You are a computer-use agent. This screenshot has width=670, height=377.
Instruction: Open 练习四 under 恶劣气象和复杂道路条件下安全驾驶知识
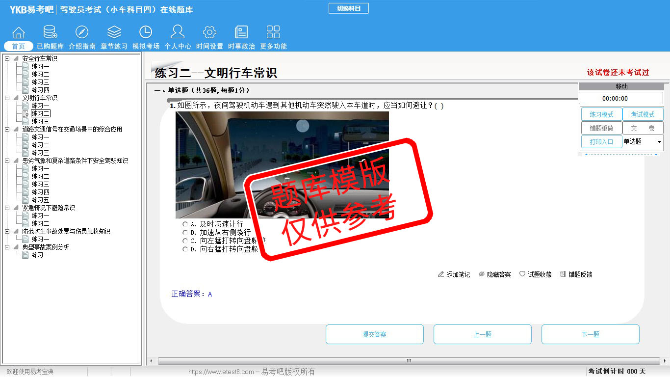[x=40, y=192]
